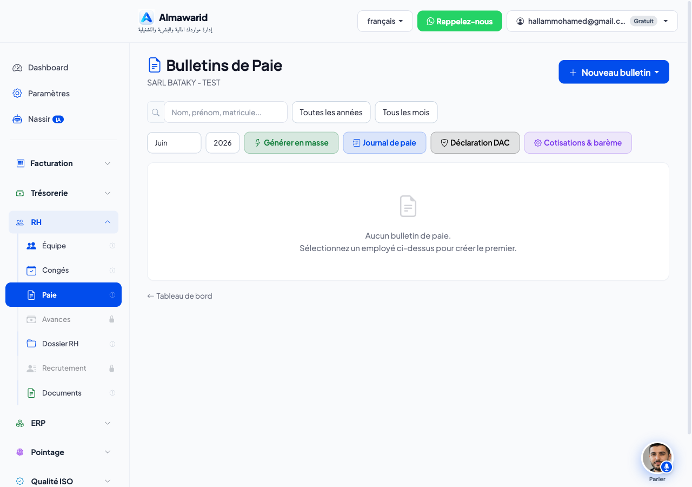The height and width of the screenshot is (487, 692).
Task: Click the Avances menu item
Action: tap(70, 319)
